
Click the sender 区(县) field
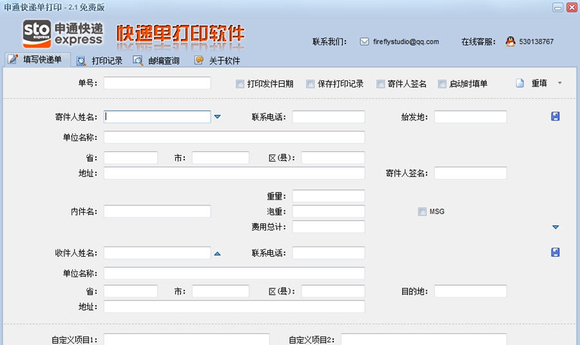click(x=333, y=158)
